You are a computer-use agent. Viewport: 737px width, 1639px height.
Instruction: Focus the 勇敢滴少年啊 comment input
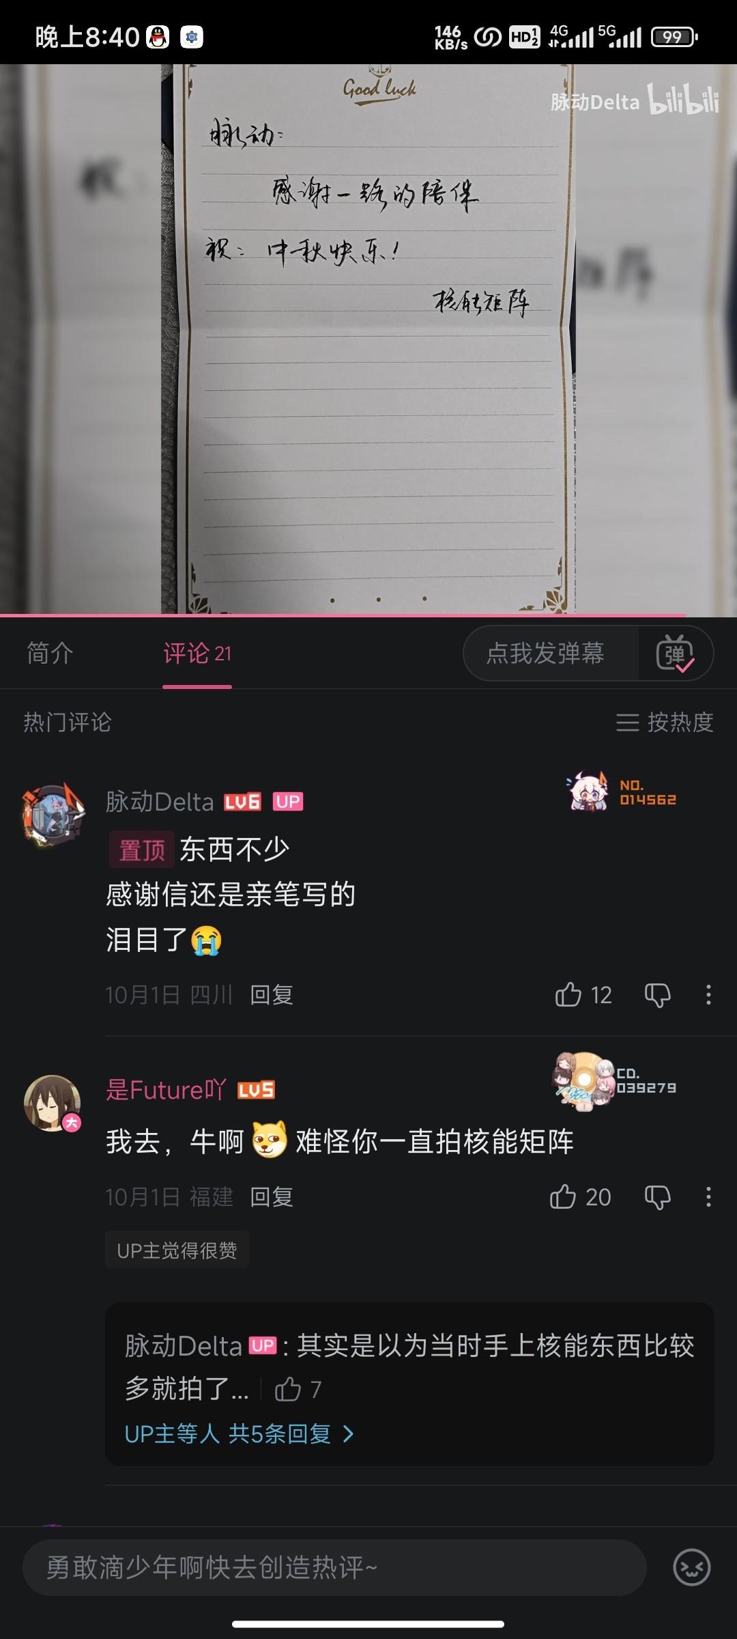coord(334,1567)
